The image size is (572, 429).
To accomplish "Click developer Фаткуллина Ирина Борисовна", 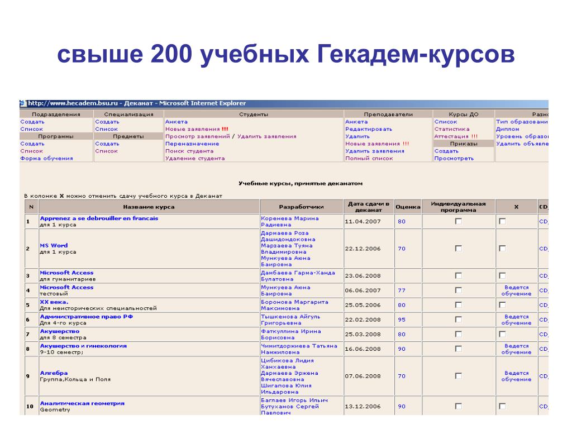I will (290, 334).
